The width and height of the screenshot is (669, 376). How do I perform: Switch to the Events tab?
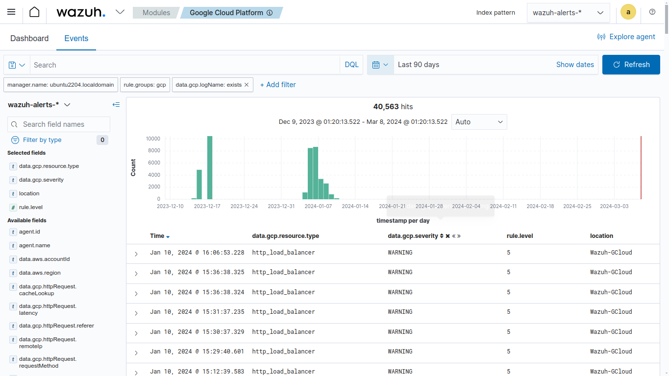pyautogui.click(x=76, y=38)
